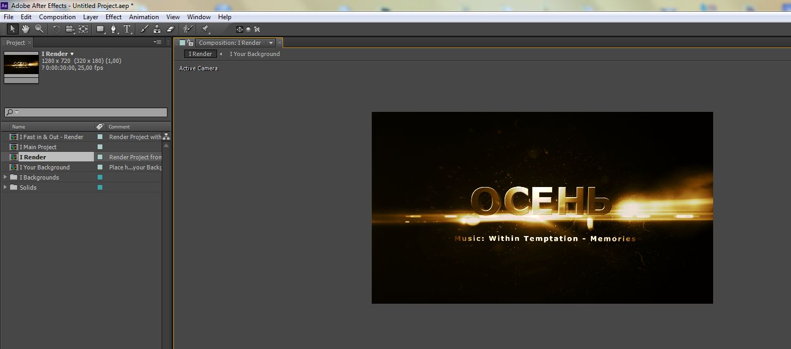Click the Active Camera label
791x349 pixels.
tap(198, 68)
